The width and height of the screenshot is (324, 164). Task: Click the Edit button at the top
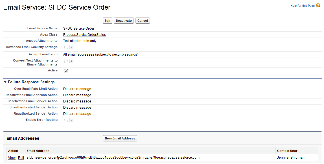tap(108, 21)
